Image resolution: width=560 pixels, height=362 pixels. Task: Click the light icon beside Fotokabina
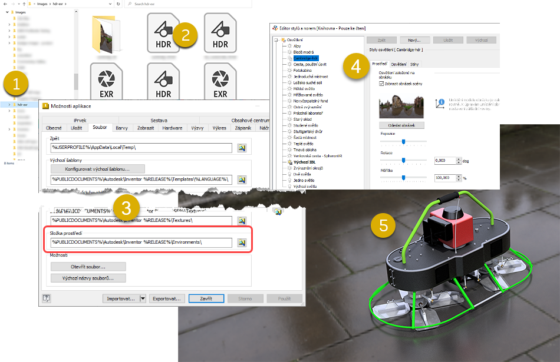coord(289,70)
